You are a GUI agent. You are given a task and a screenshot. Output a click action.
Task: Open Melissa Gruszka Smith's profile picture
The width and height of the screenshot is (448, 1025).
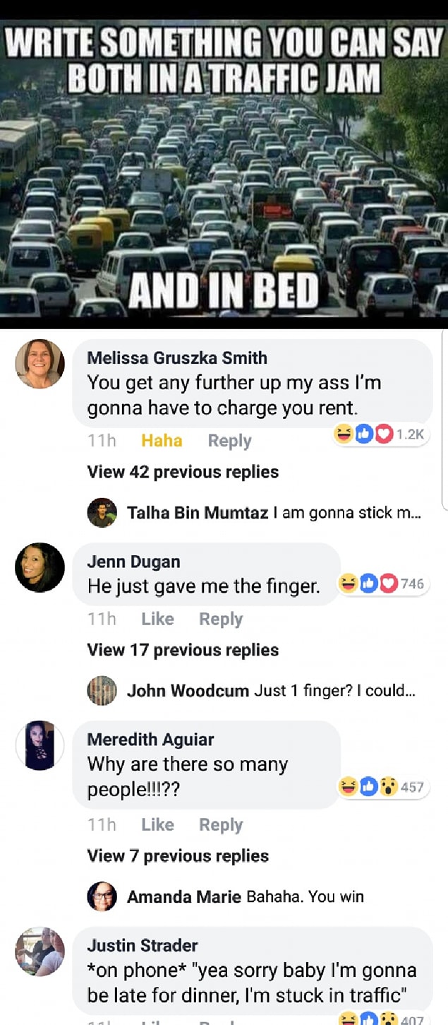[40, 364]
